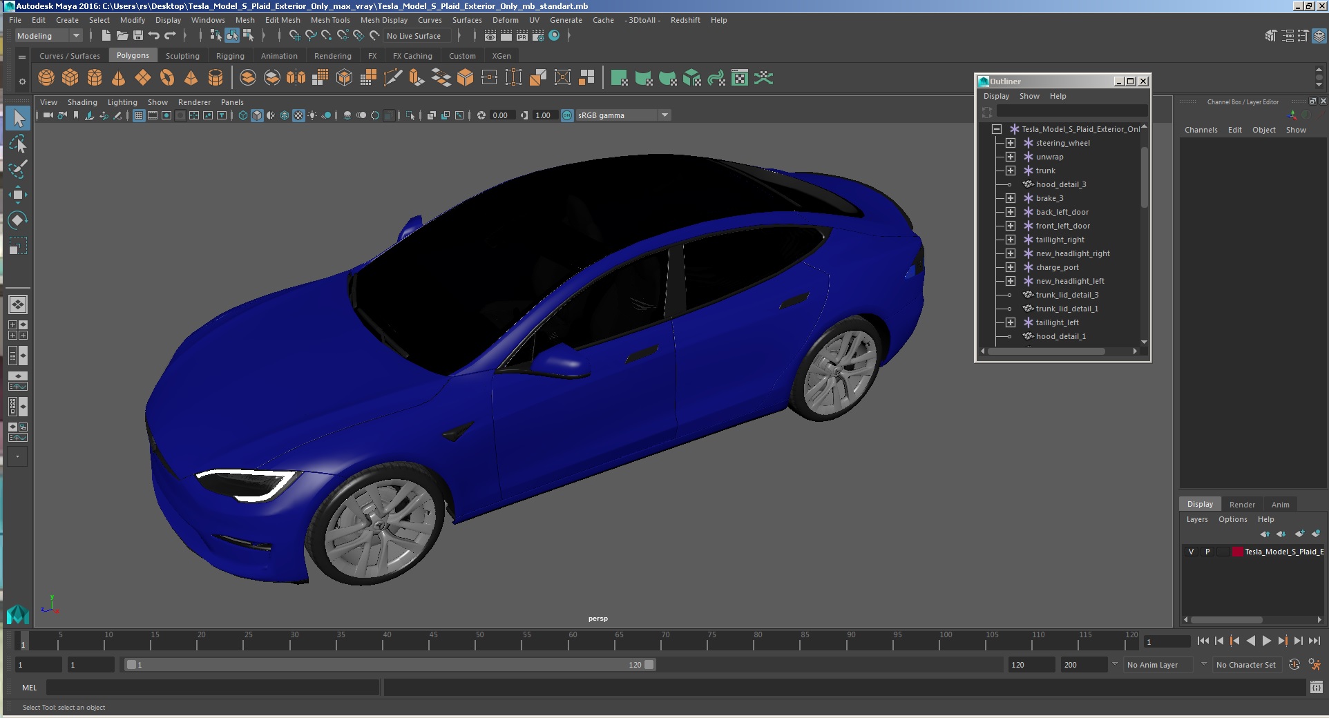Save the current scene icon

(138, 36)
